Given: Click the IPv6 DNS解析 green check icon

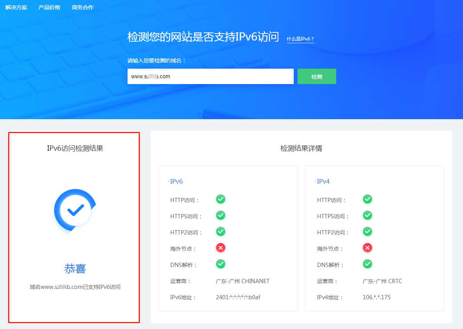Looking at the screenshot, I should point(220,264).
